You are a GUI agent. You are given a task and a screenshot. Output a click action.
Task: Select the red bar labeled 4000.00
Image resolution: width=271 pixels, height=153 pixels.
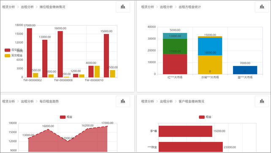click(91, 71)
